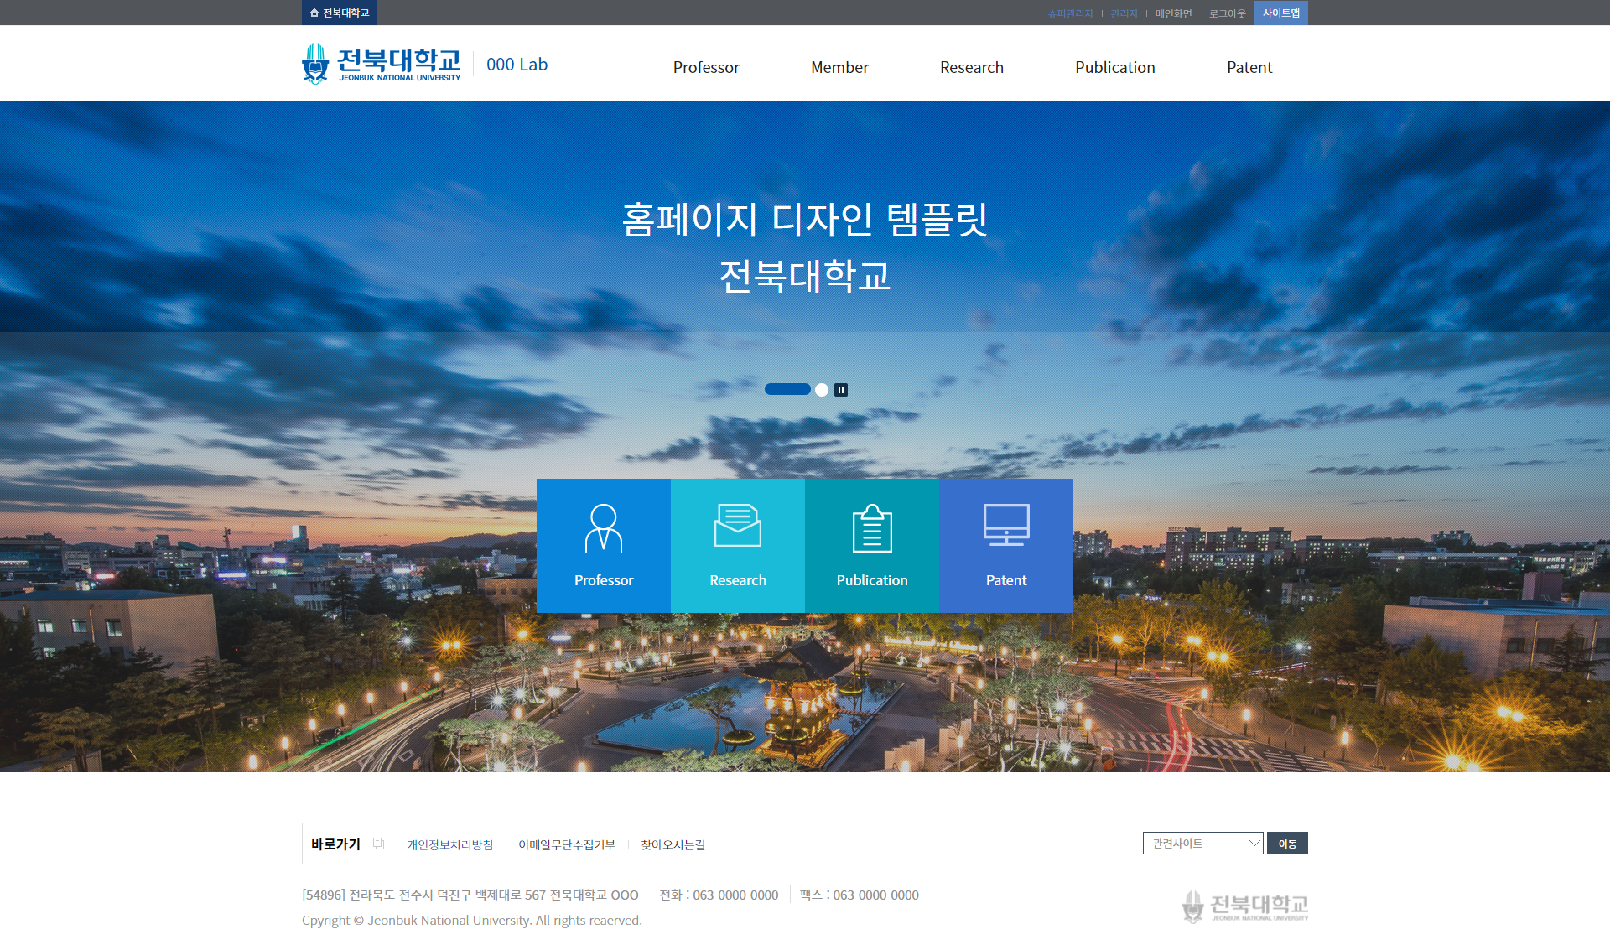Click the Jeonbuk National University header logo
Image resolution: width=1610 pixels, height=950 pixels.
pyautogui.click(x=382, y=64)
